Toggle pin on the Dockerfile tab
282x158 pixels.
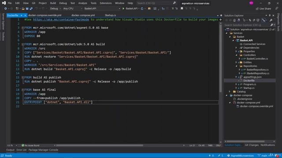tap(21, 15)
